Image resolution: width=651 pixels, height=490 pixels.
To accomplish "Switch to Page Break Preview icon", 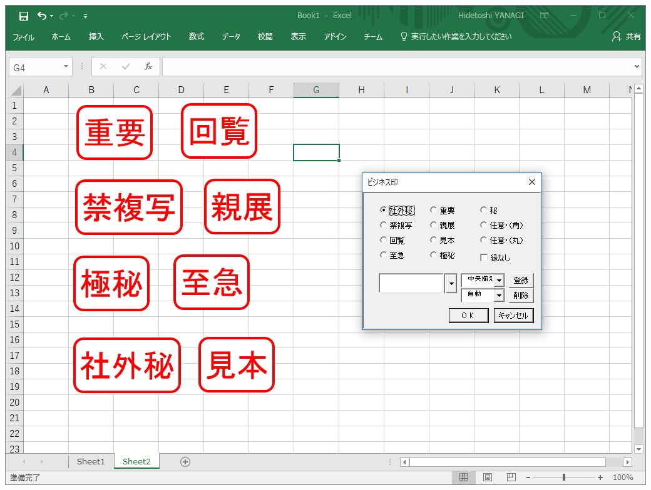I will coord(511,477).
